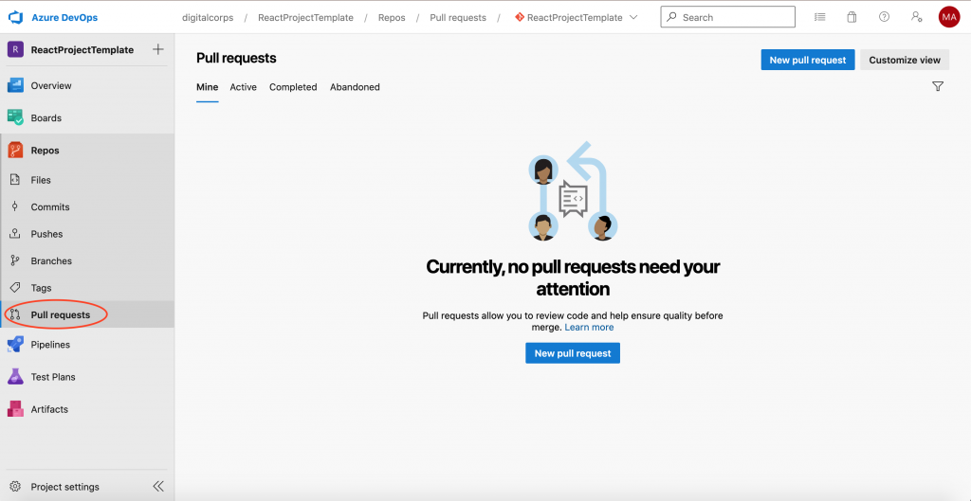Viewport: 971px width, 501px height.
Task: Open the Marketplace shopping bag icon
Action: 852,17
